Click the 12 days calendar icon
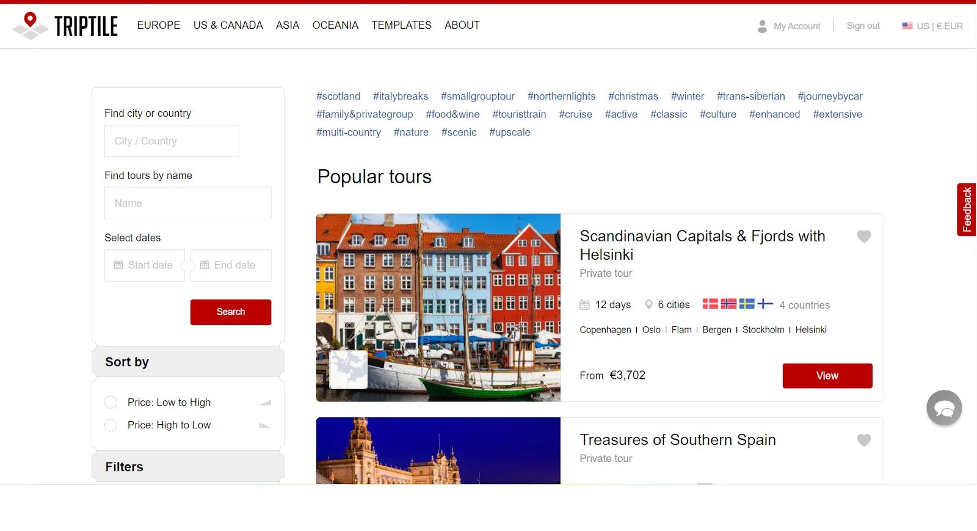Viewport: 977px width, 531px height. (584, 305)
